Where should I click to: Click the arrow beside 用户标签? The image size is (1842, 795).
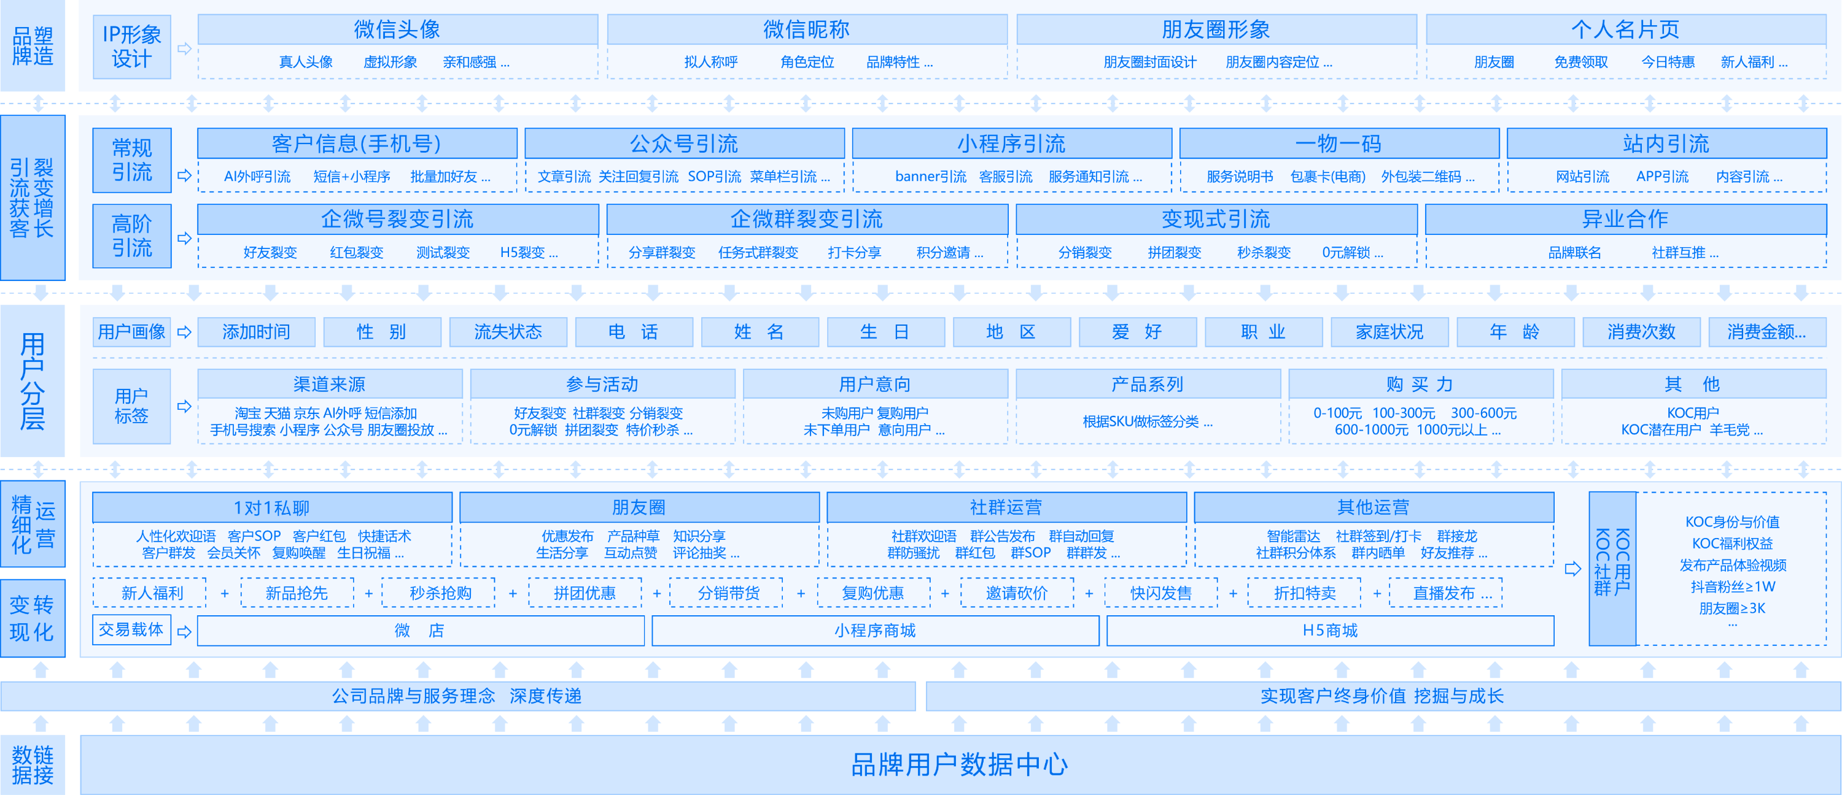(x=184, y=407)
